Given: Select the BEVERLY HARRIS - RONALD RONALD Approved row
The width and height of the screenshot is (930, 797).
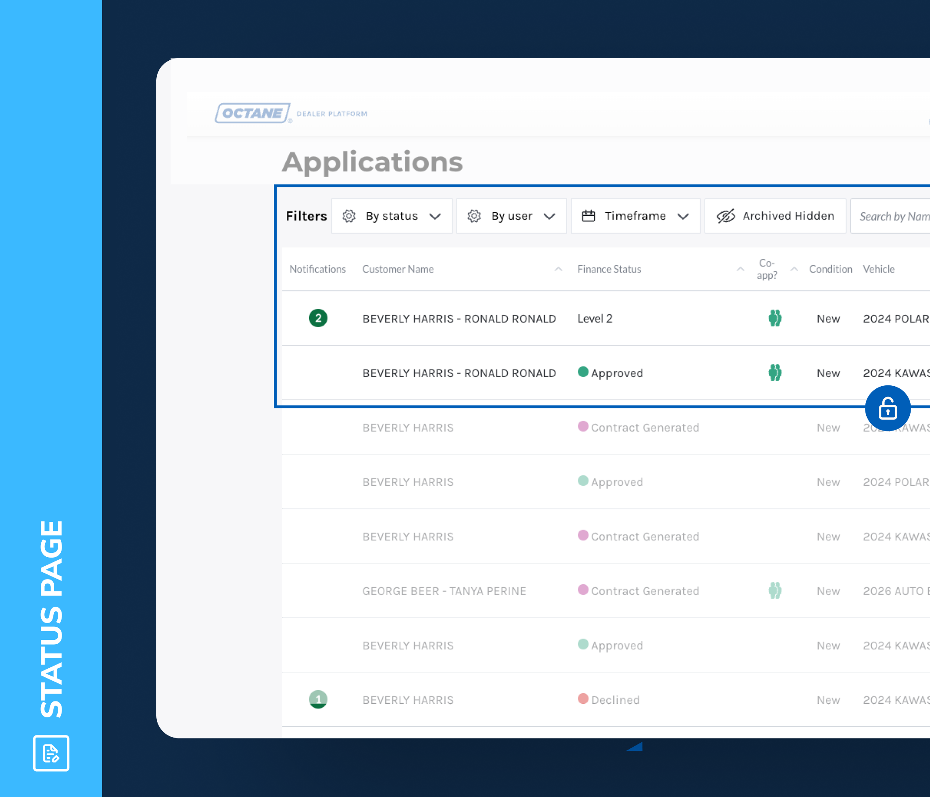Looking at the screenshot, I should [x=459, y=373].
